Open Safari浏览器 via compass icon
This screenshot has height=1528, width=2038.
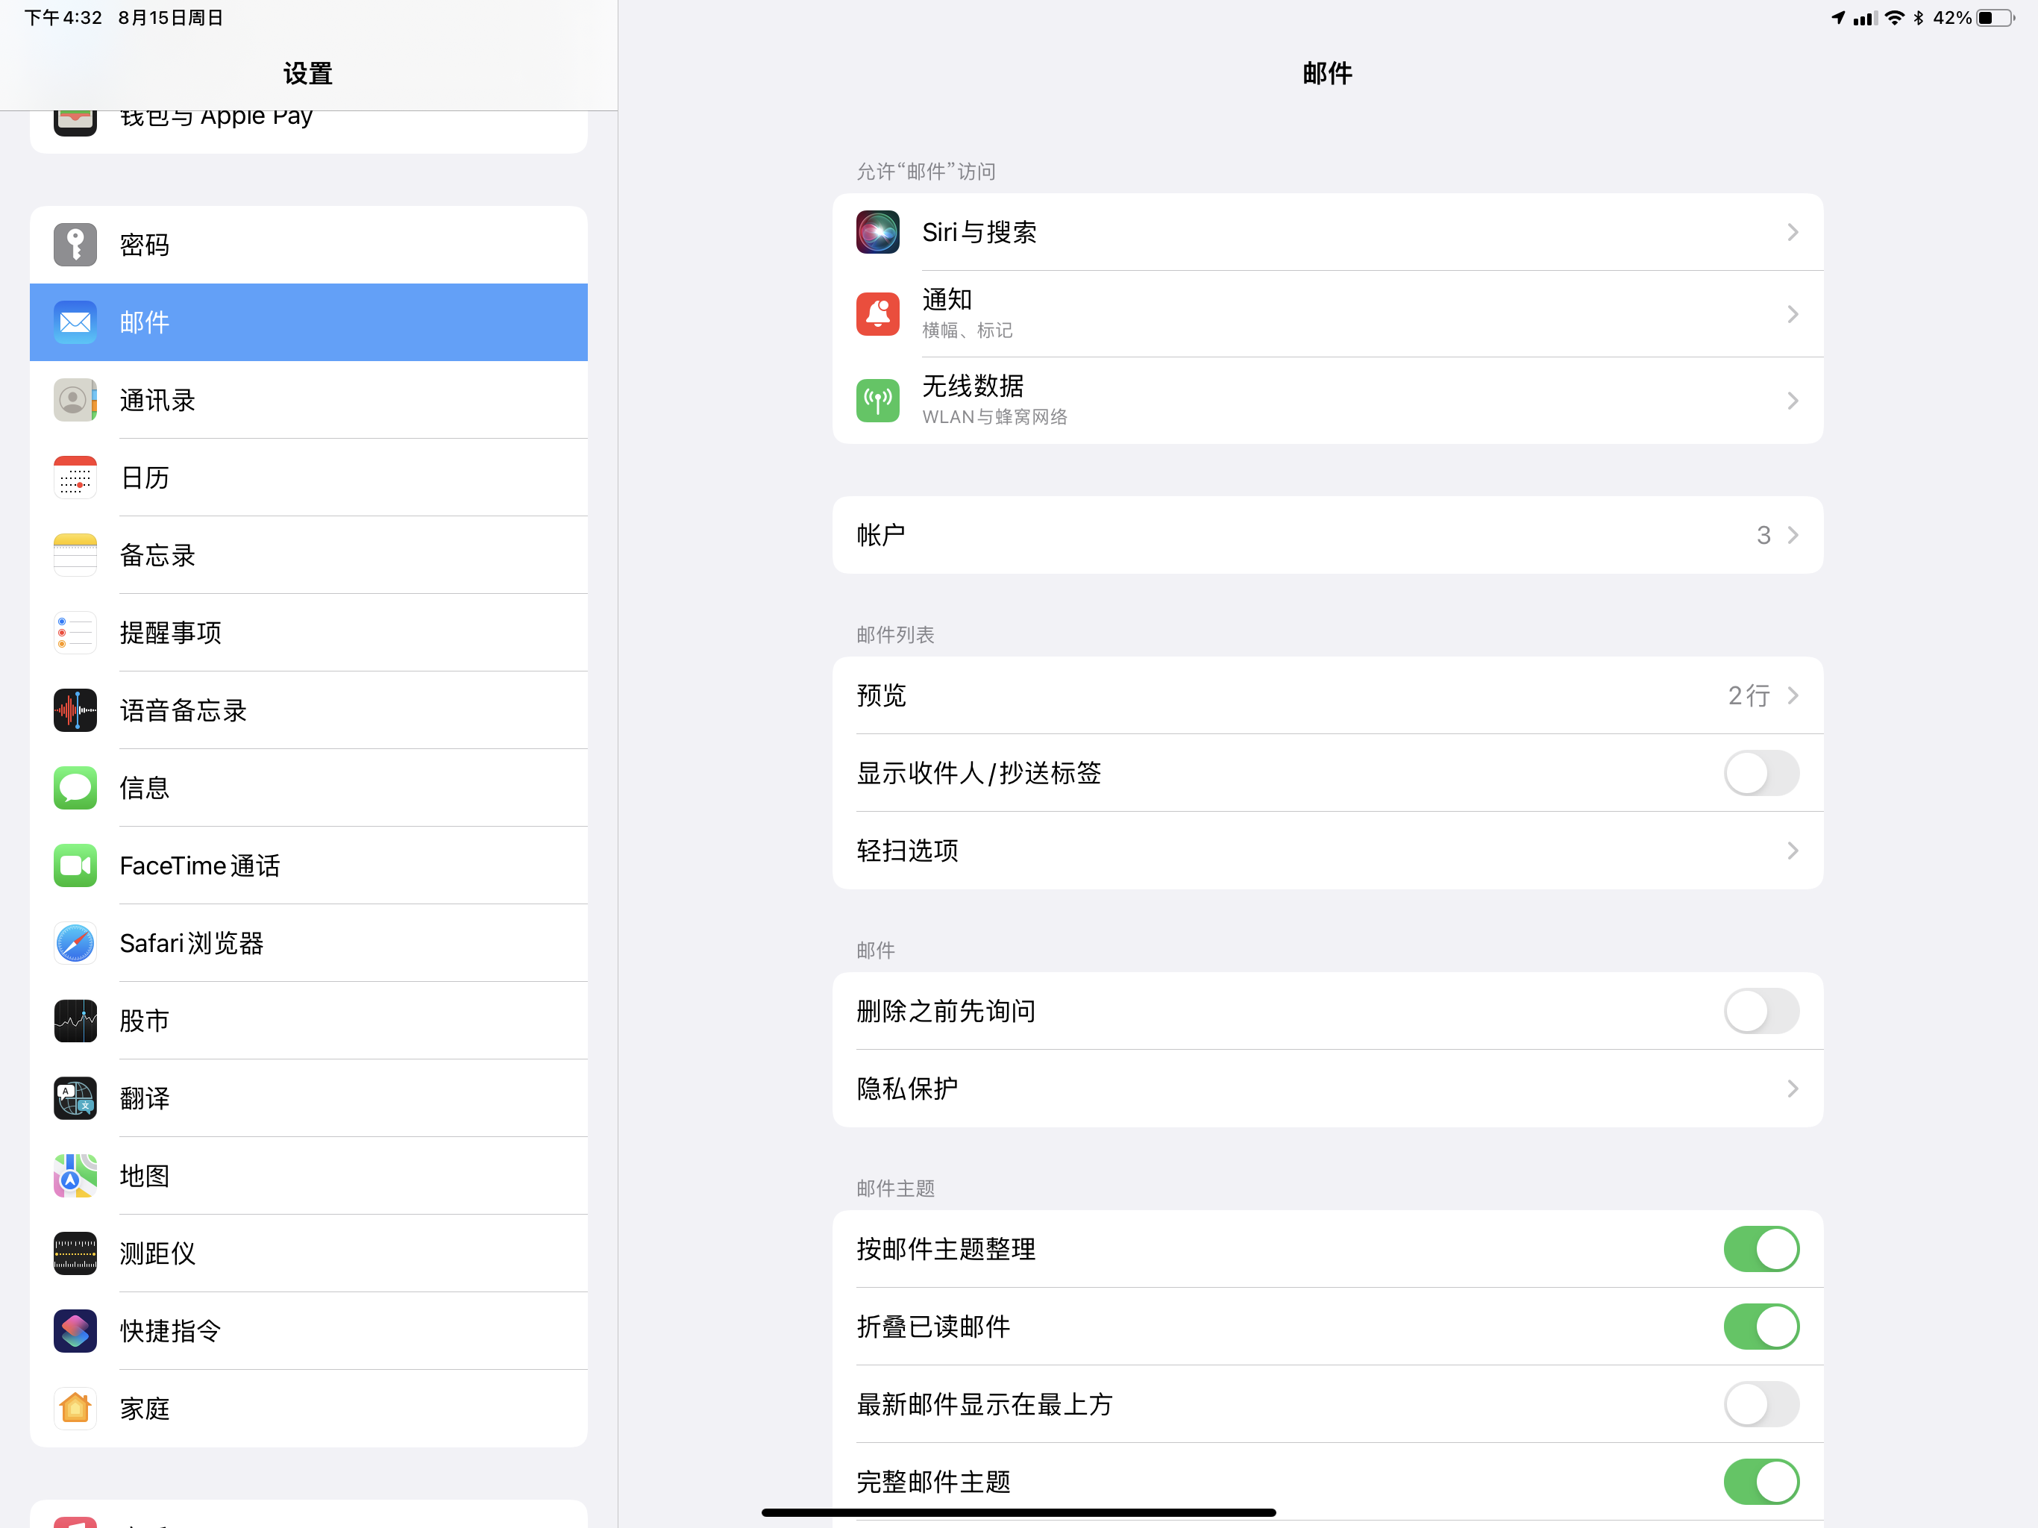click(75, 943)
